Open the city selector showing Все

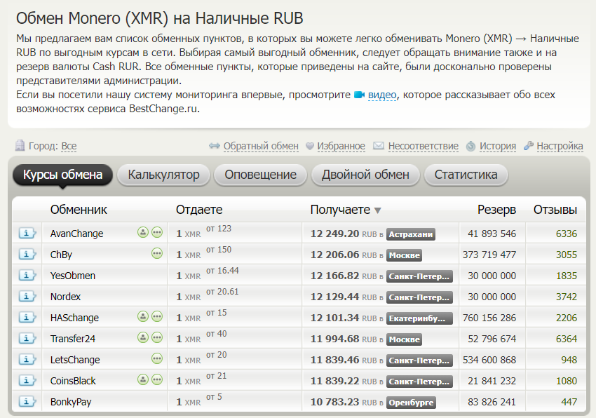point(69,146)
